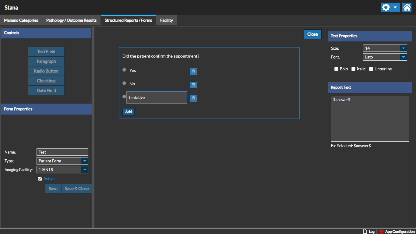Toggle the Bold checkbox
This screenshot has width=416, height=234.
337,69
